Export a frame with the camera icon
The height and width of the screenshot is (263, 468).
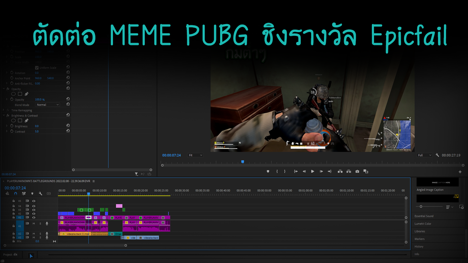pyautogui.click(x=357, y=171)
